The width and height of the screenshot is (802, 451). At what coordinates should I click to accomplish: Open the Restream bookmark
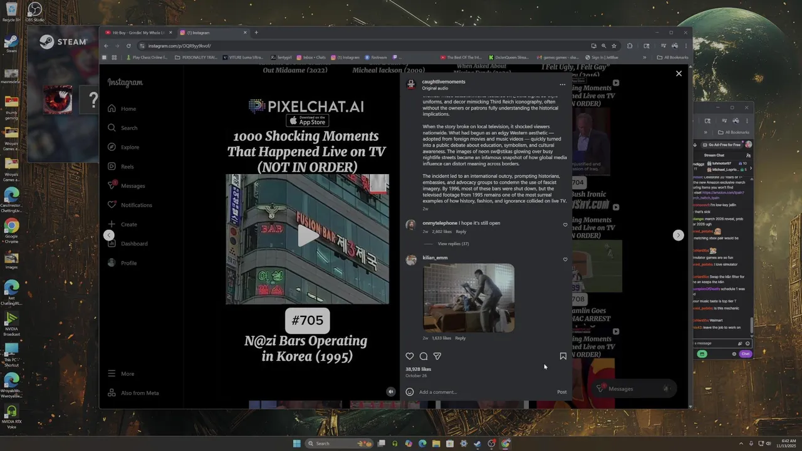[x=376, y=58]
